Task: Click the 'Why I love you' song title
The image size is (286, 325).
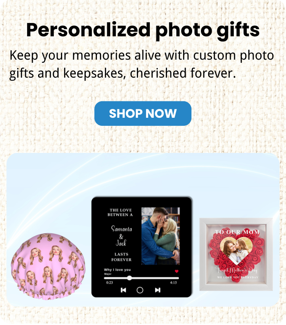Action: point(117,270)
